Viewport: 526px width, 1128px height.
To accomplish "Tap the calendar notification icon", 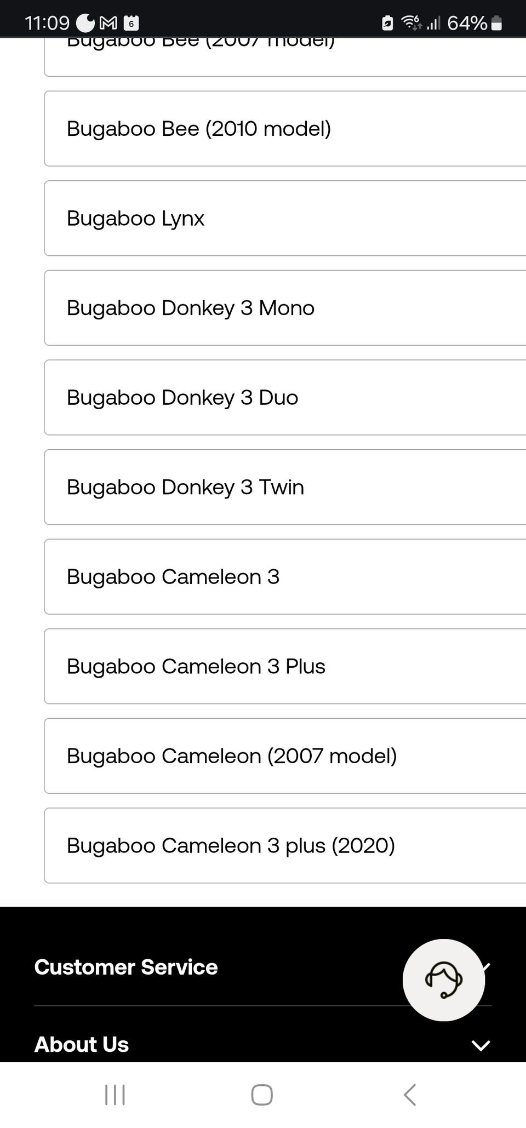I will click(131, 23).
